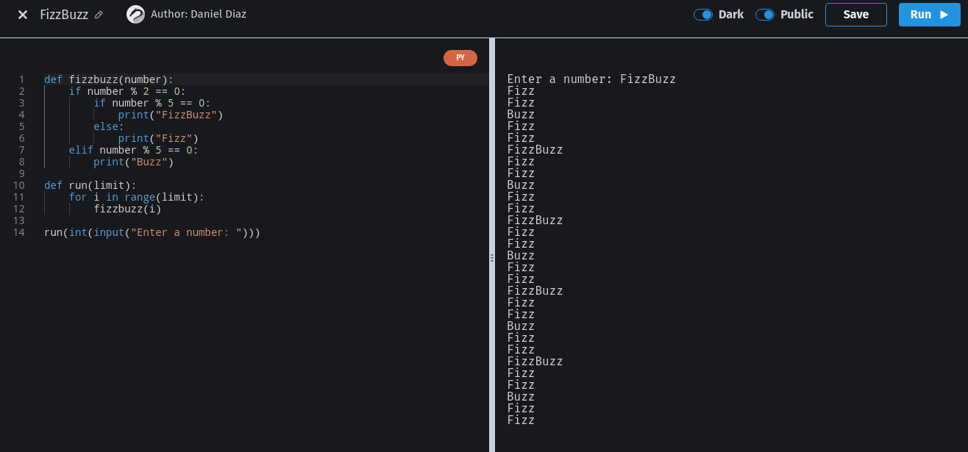Save the FizzBuzz script
The image size is (968, 452).
coord(855,15)
